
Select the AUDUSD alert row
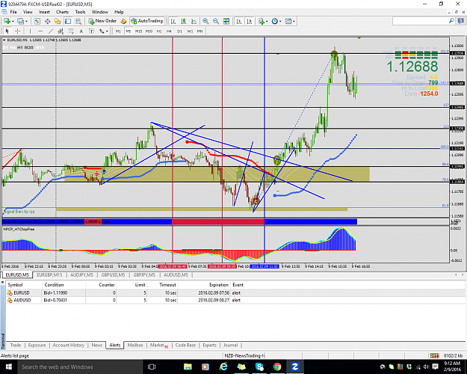click(235, 301)
